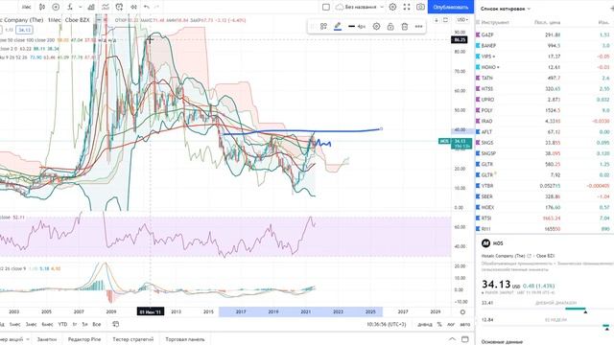Set range to 1 month
614x345 pixels.
point(15,324)
